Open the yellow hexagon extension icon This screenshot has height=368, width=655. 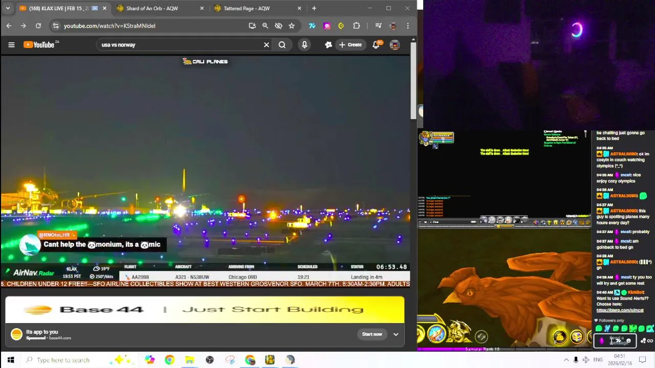click(x=341, y=26)
